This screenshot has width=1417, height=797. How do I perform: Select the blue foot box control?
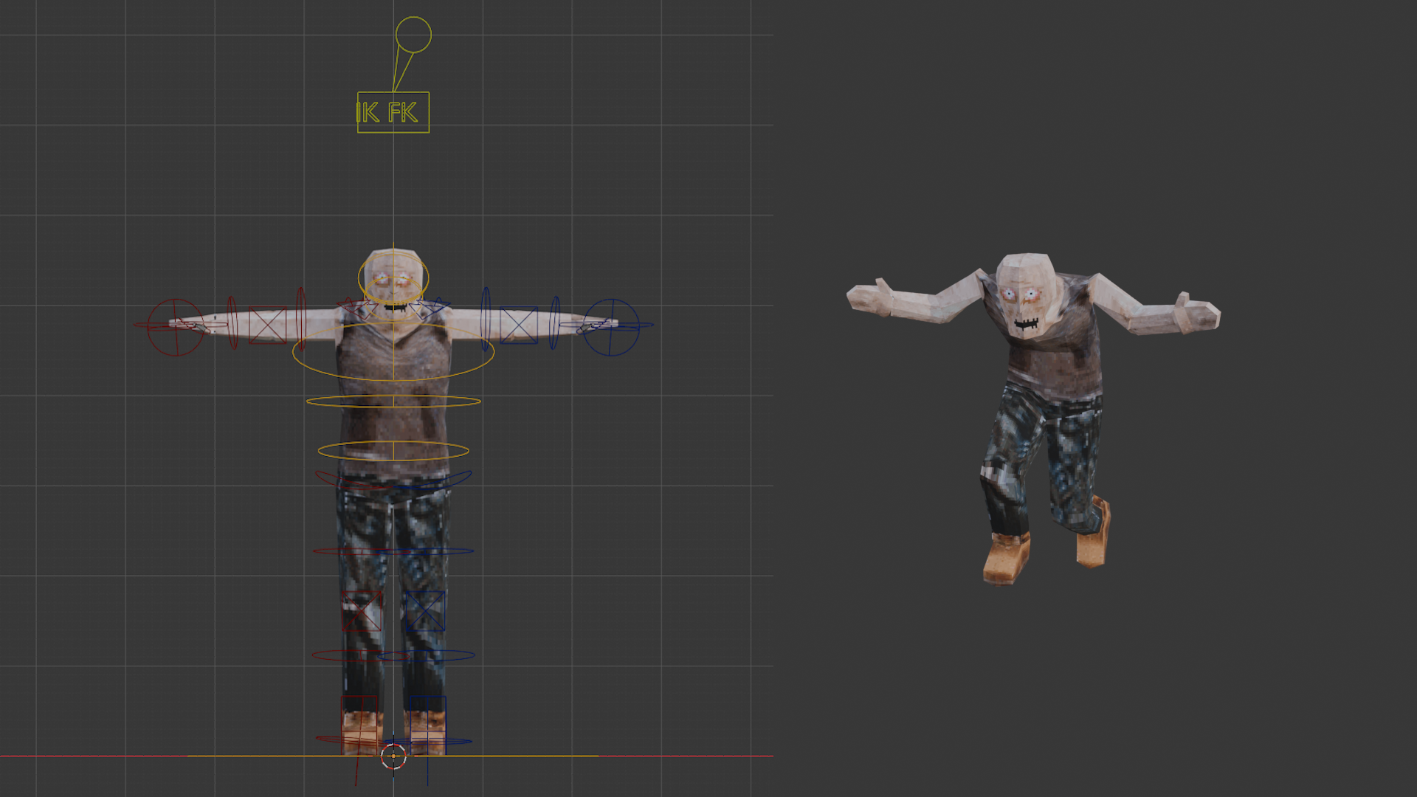pos(427,725)
